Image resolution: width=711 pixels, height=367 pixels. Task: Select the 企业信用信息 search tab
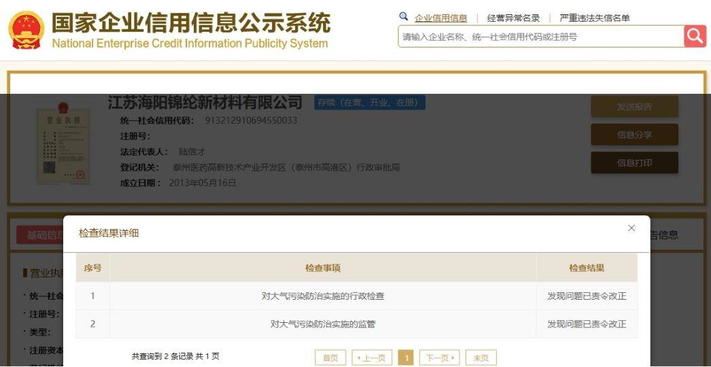pos(440,18)
